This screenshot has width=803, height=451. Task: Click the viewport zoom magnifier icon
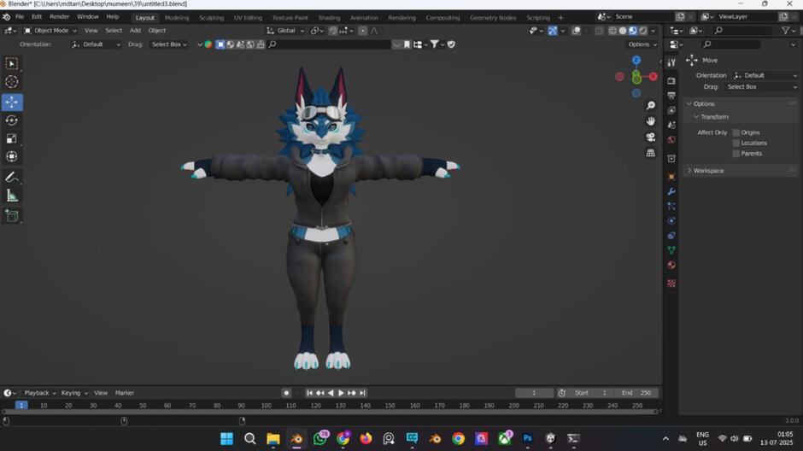click(650, 105)
